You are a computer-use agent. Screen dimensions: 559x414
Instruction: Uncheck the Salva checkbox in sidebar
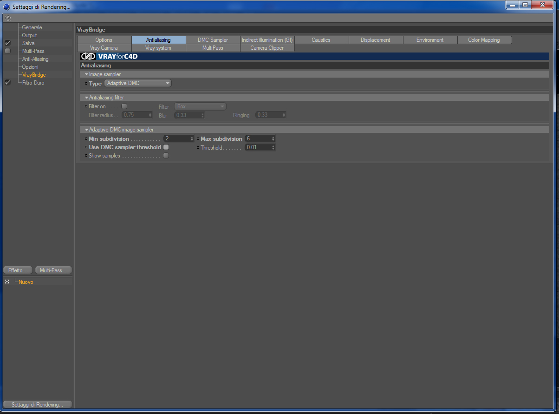pyautogui.click(x=7, y=43)
